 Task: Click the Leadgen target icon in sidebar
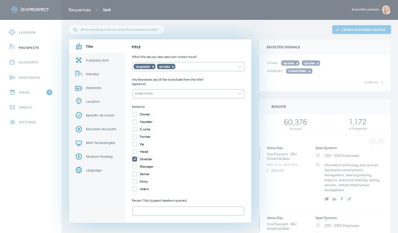12,32
